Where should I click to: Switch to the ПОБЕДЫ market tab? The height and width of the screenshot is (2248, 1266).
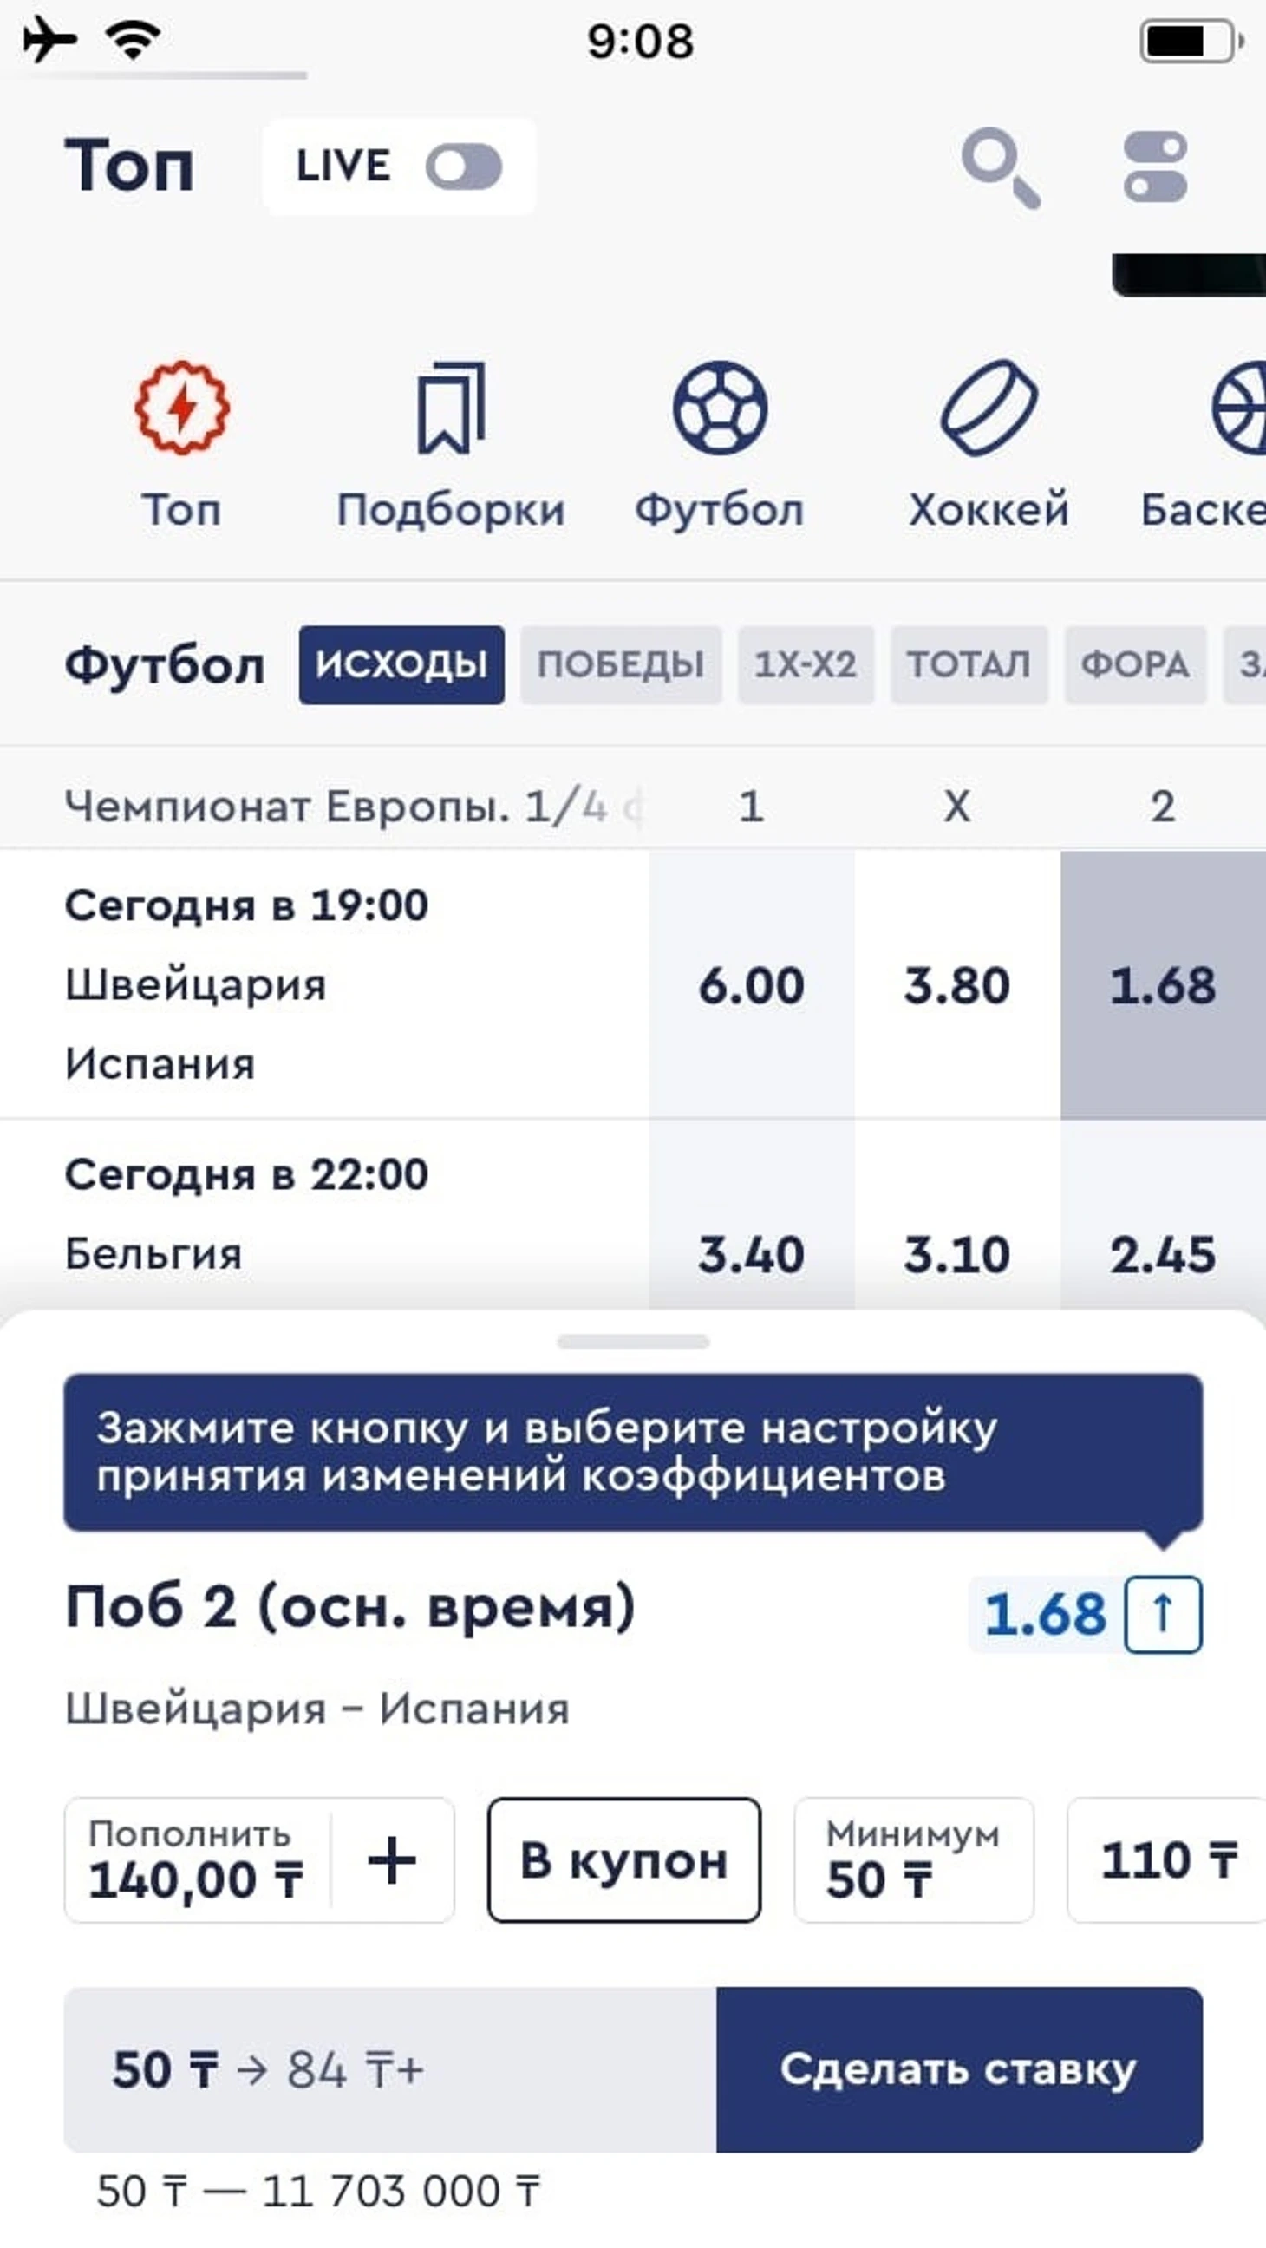pyautogui.click(x=621, y=665)
